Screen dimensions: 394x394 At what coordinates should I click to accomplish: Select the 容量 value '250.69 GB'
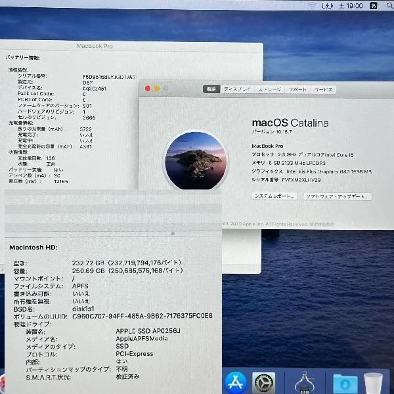(88, 271)
